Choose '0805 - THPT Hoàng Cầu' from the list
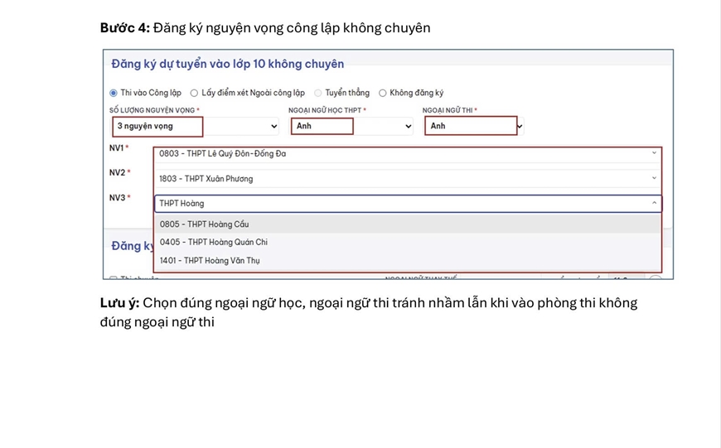Viewport: 721px width, 448px height. click(204, 224)
